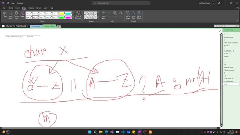The height and width of the screenshot is (135, 240).
Task: Click the Back arrow in title bar
Action: (7, 3)
